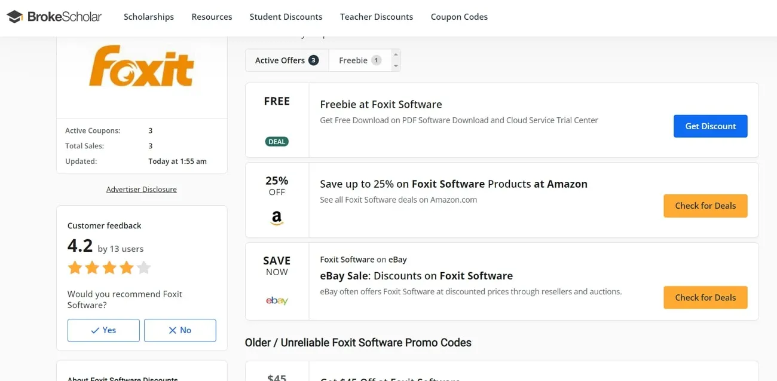777x381 pixels.
Task: Click the SAVE NOW badge
Action: point(276,266)
